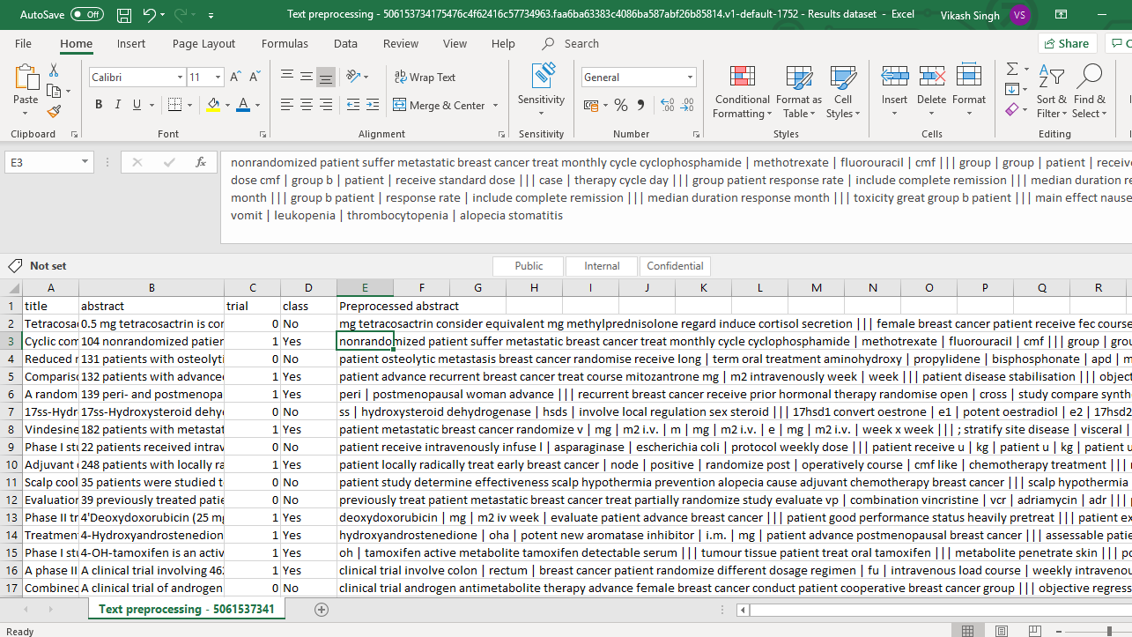Increase cell indent
The image size is (1132, 637).
point(371,105)
